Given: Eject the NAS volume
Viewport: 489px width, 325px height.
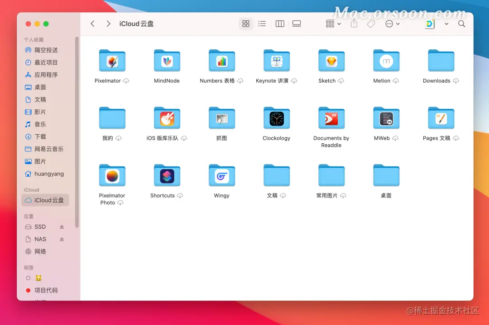Looking at the screenshot, I should tap(62, 239).
